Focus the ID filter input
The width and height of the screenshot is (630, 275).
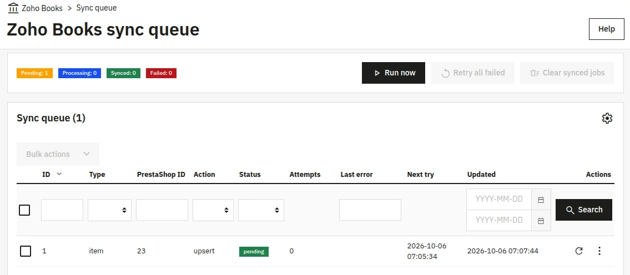(62, 210)
